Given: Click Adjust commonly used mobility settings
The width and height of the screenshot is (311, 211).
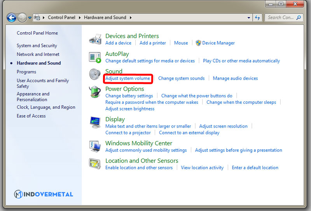Looking at the screenshot, I should (x=146, y=150).
